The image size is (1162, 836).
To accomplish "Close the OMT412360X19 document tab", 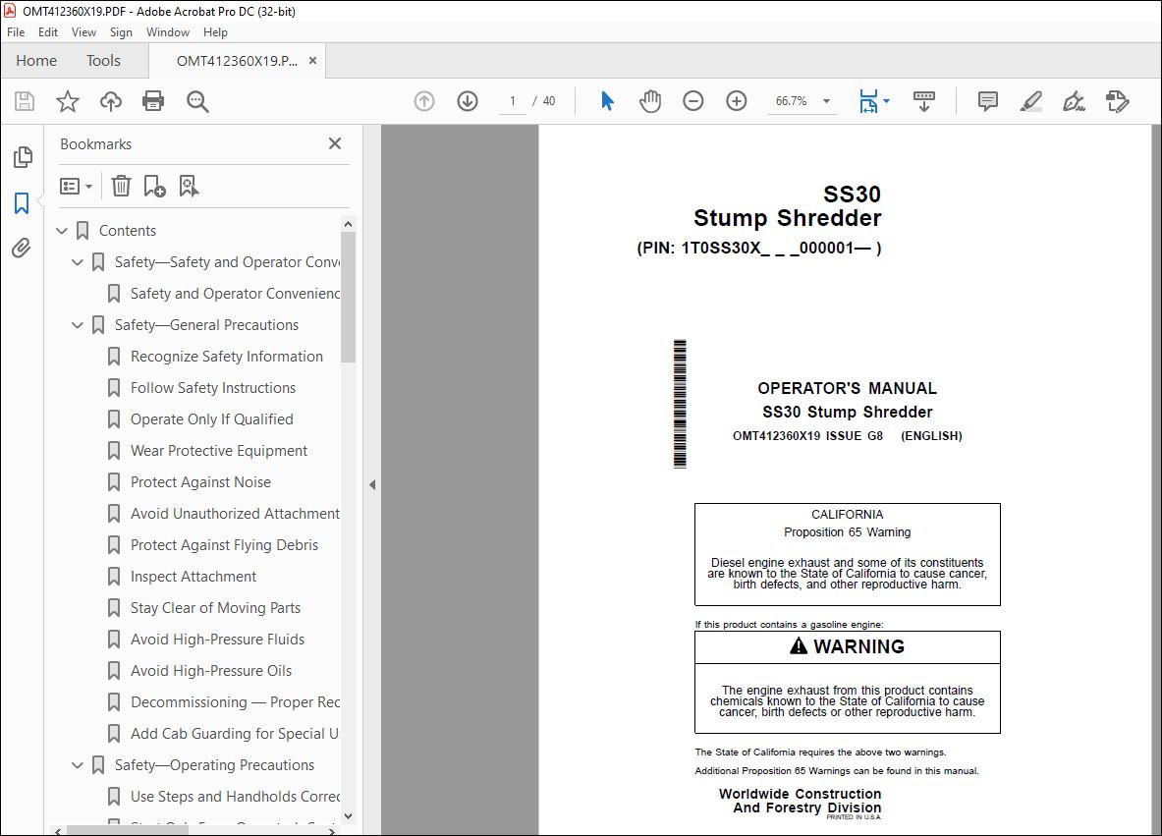I will (x=312, y=61).
